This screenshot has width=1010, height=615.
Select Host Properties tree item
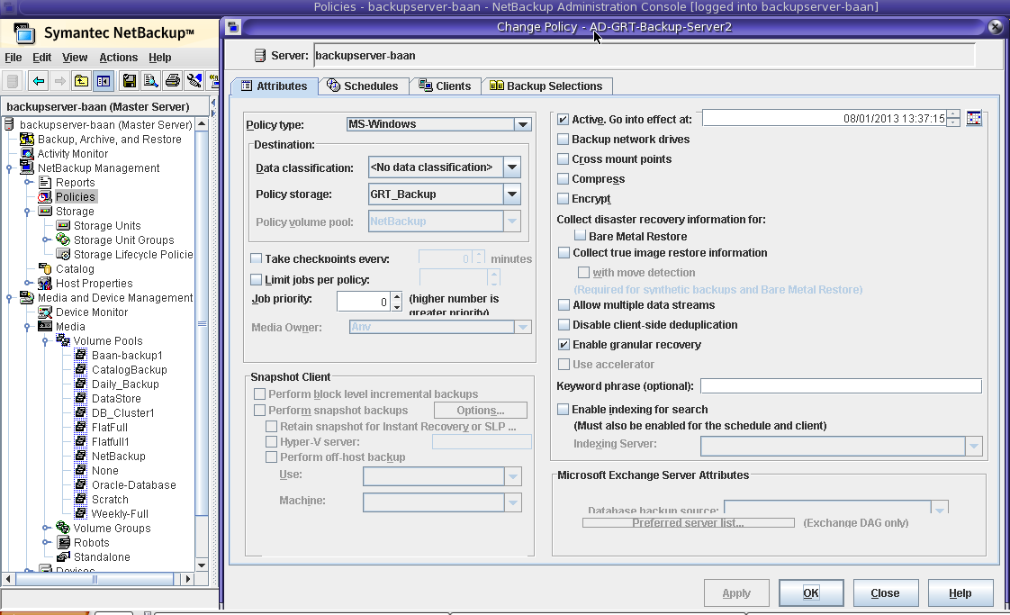[x=94, y=283]
